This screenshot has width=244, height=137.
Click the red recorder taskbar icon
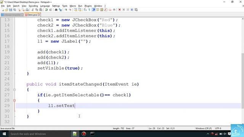tap(83, 134)
